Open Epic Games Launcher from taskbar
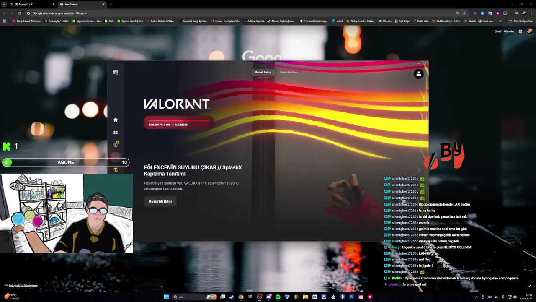 coord(250,297)
